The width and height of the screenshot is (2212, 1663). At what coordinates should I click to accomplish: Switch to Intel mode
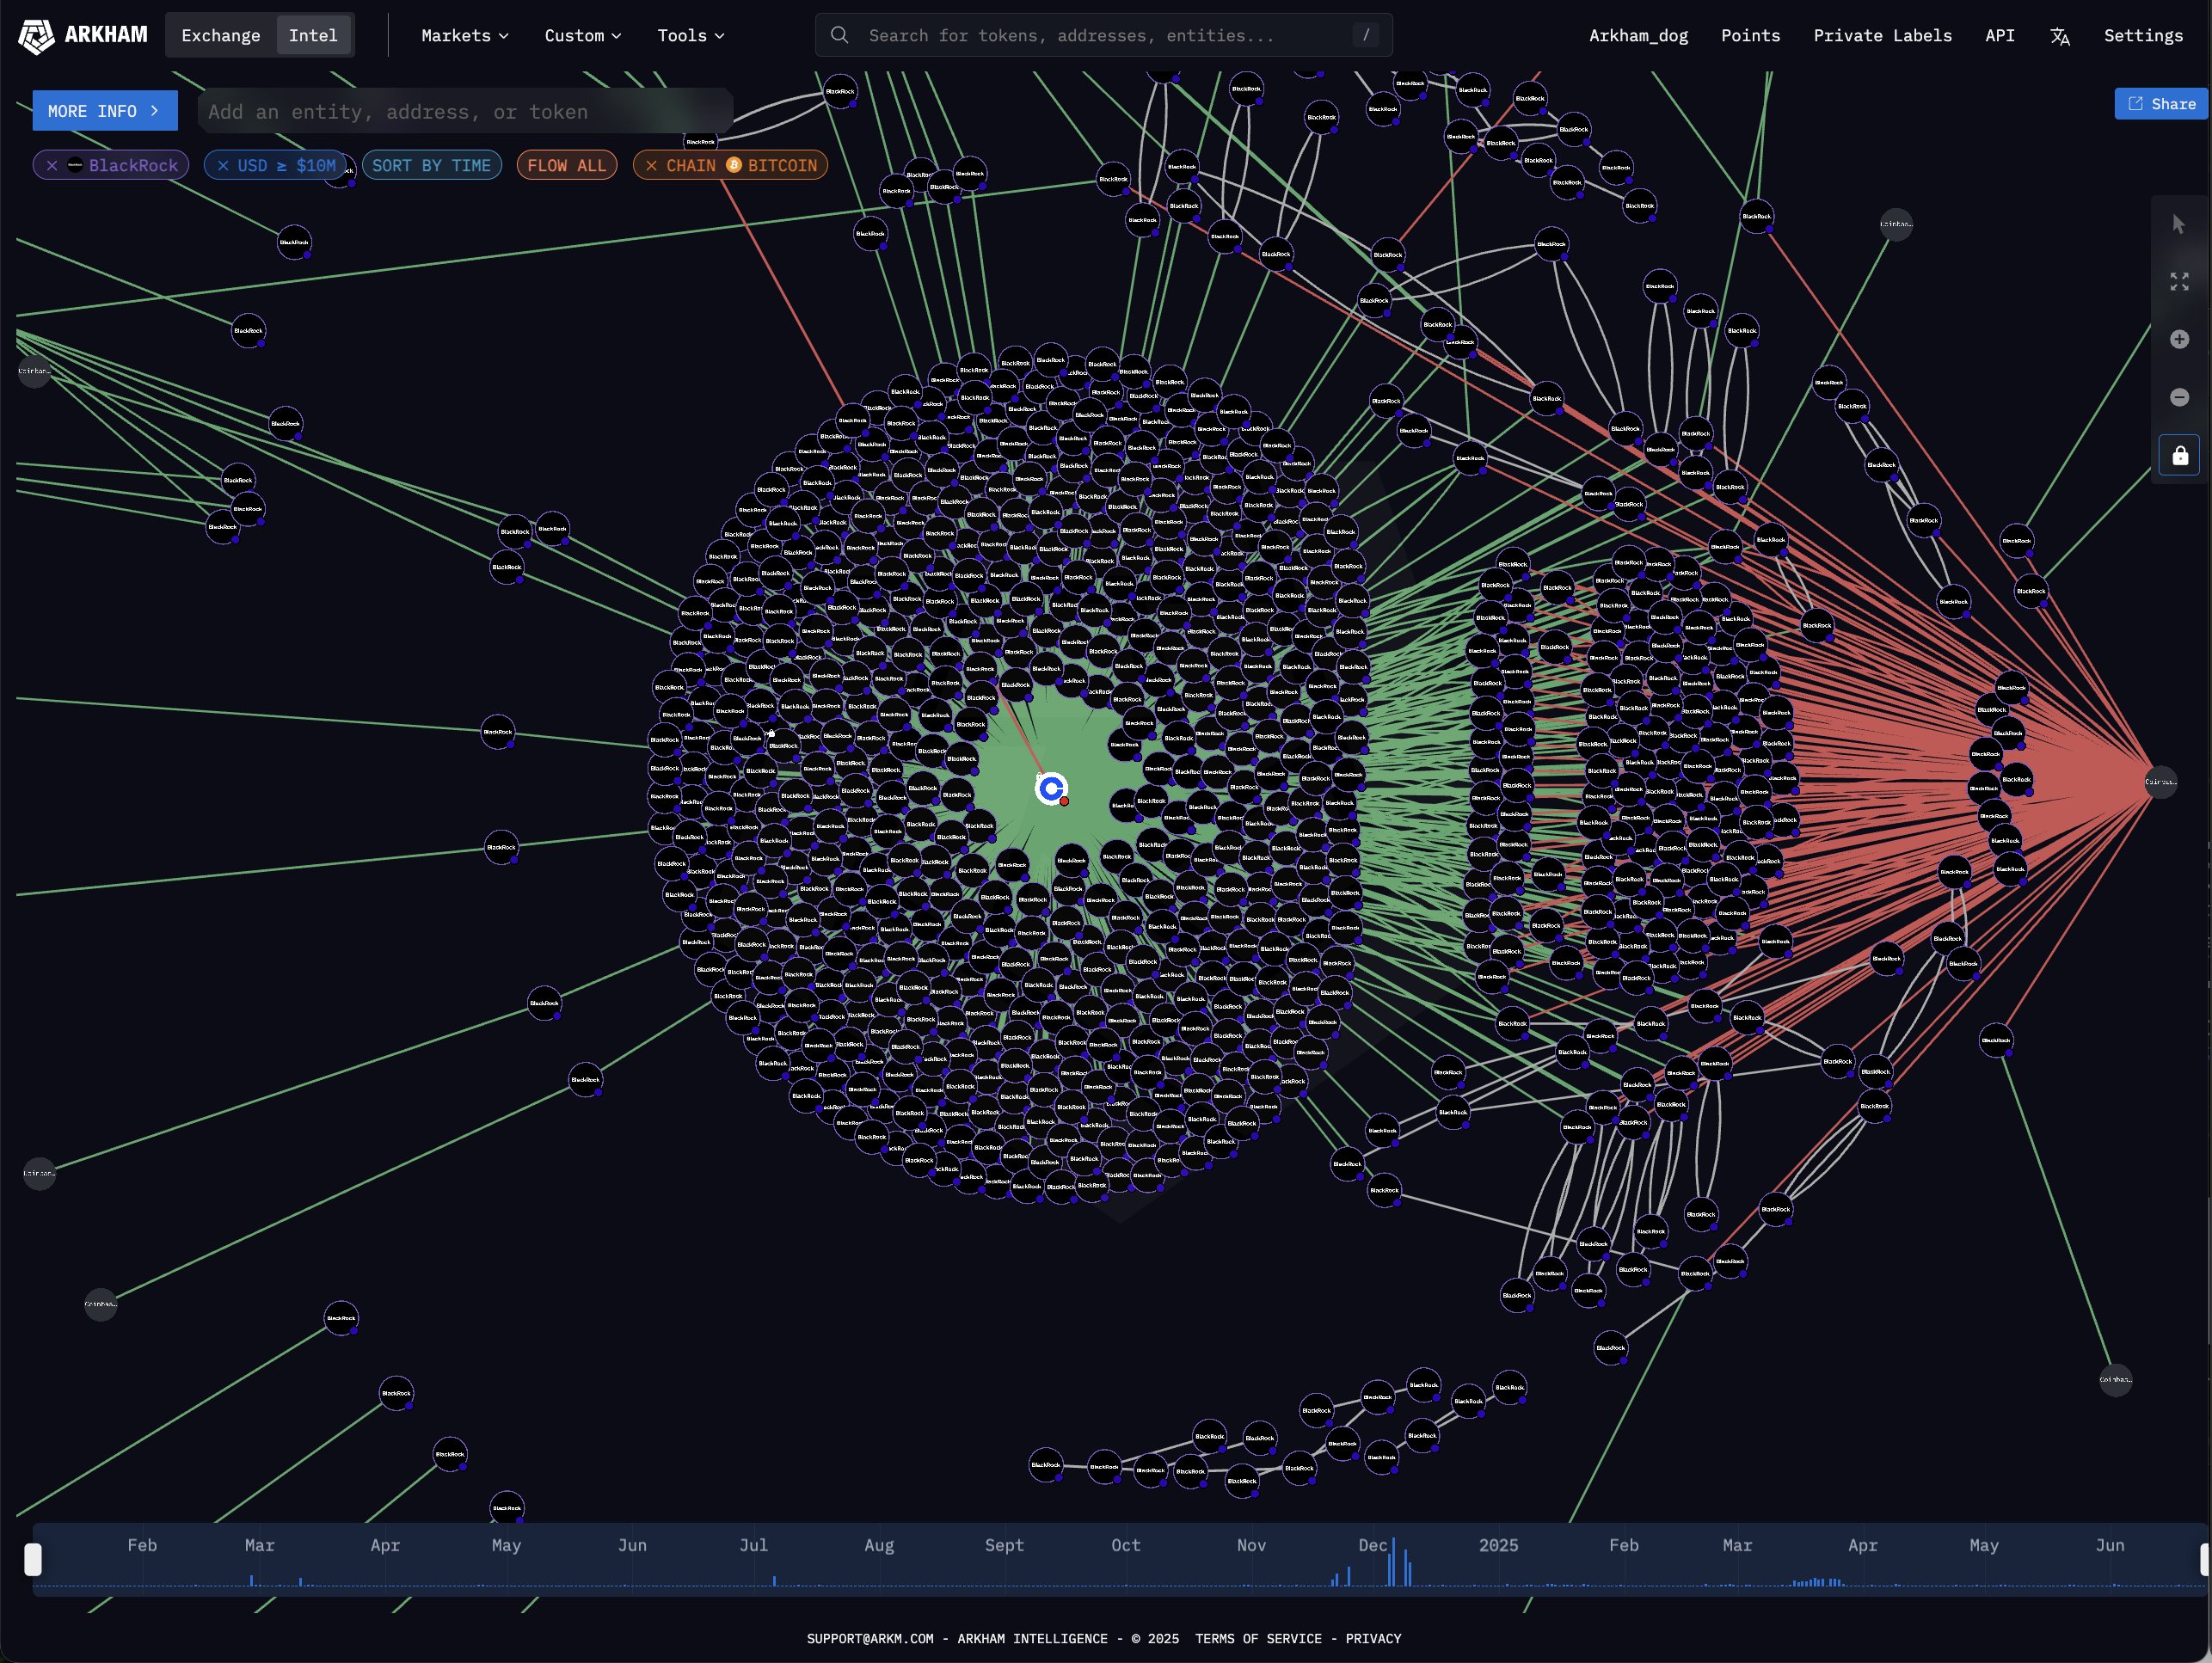click(313, 36)
